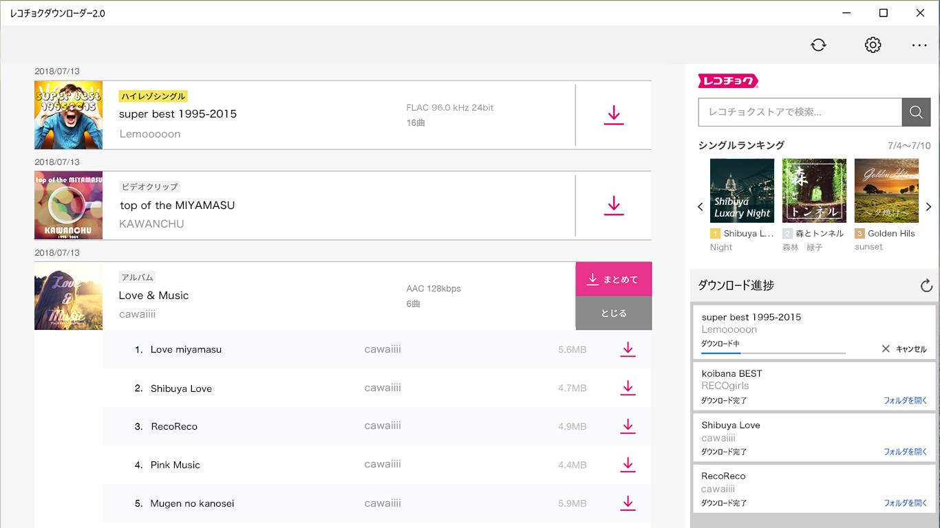Download track Pink Music

tap(628, 465)
